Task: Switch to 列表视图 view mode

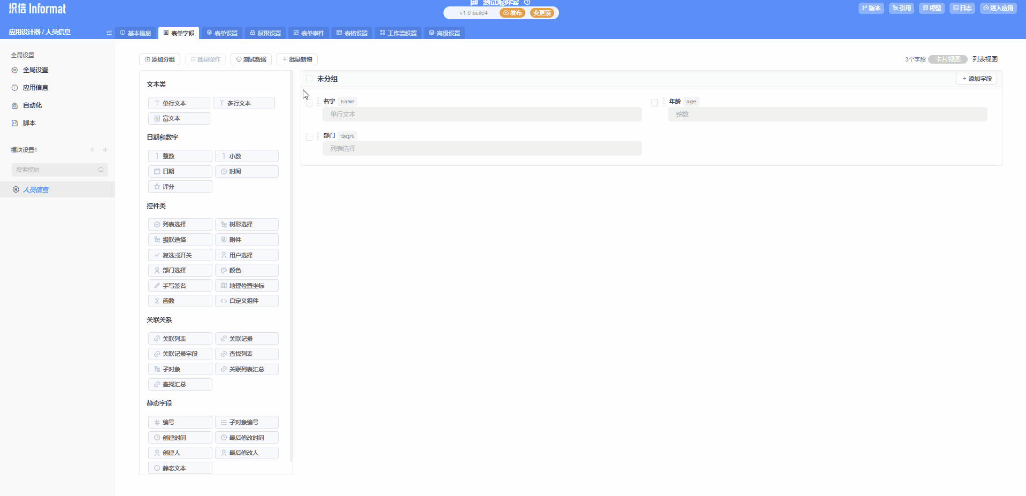Action: tap(985, 59)
